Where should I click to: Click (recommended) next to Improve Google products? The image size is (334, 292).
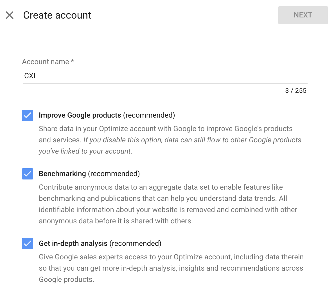(149, 115)
